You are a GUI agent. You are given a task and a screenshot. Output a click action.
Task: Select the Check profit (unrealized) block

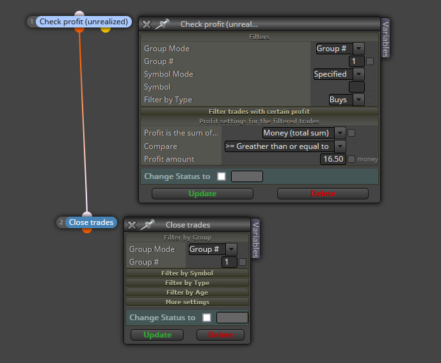[84, 22]
